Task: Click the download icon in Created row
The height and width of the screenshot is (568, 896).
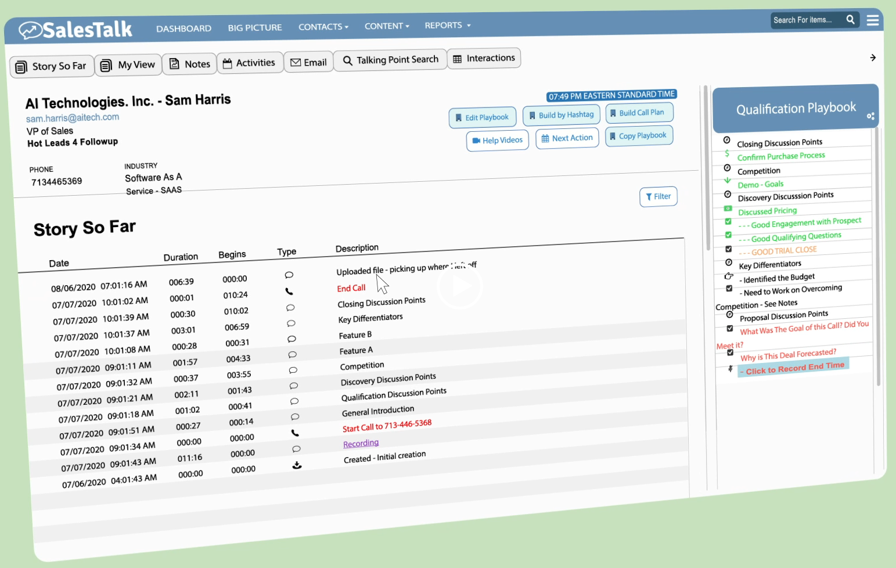Action: point(297,465)
